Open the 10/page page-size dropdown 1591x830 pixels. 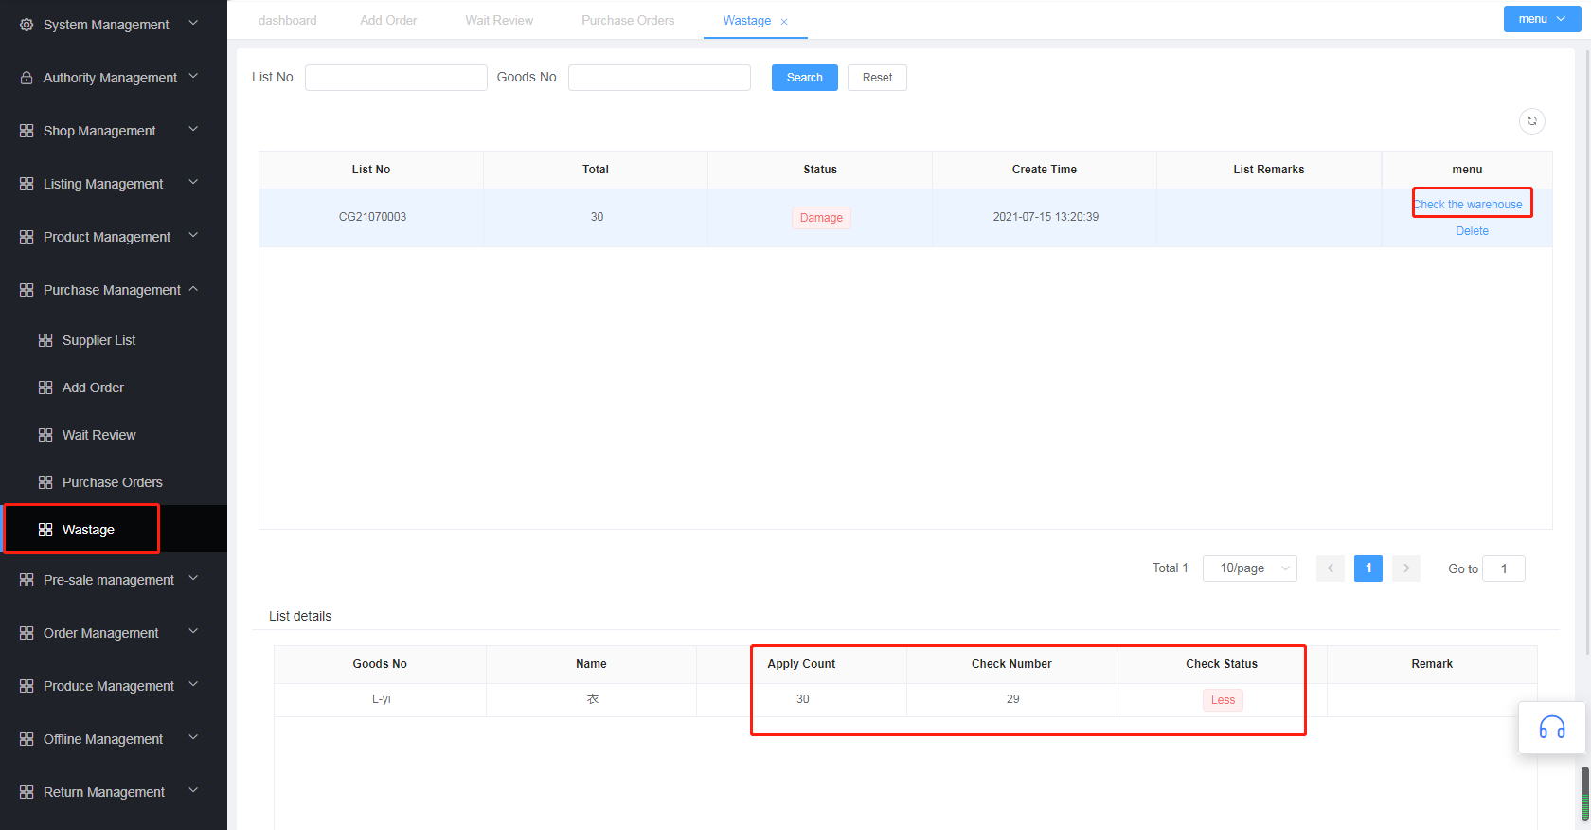pyautogui.click(x=1250, y=568)
